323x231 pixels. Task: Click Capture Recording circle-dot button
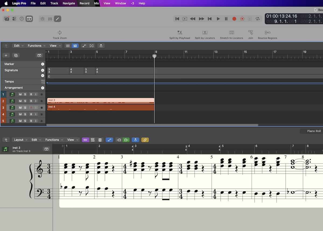point(242,19)
